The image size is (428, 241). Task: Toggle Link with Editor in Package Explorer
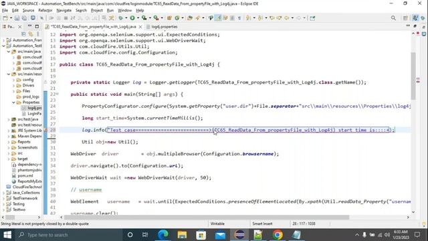pyautogui.click(x=31, y=34)
